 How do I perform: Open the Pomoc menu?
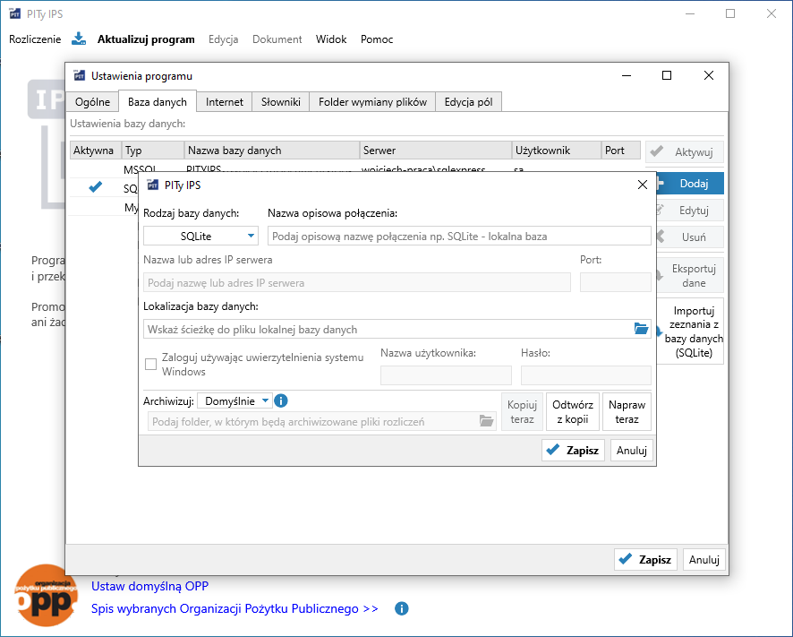(x=377, y=39)
